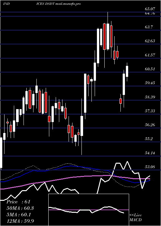Screen dimensions: 161x226
Task: Click the 57.33 price axis label
Action: click(x=150, y=111)
